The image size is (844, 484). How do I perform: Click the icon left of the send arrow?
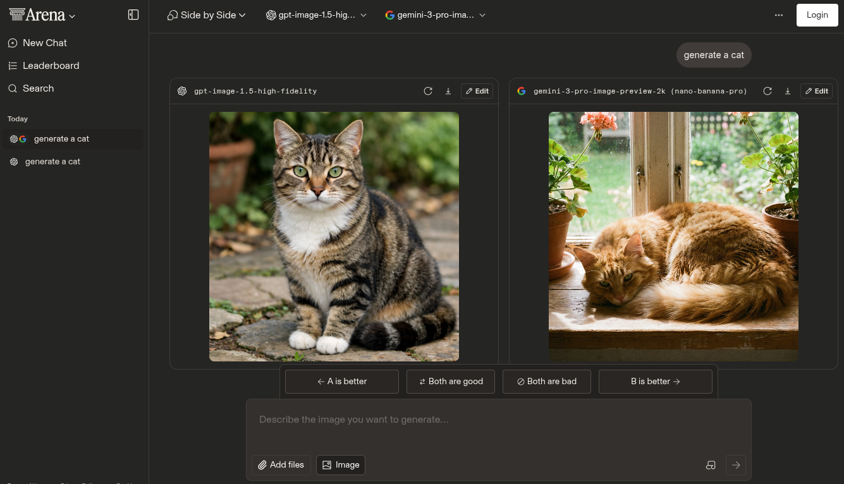click(x=711, y=465)
